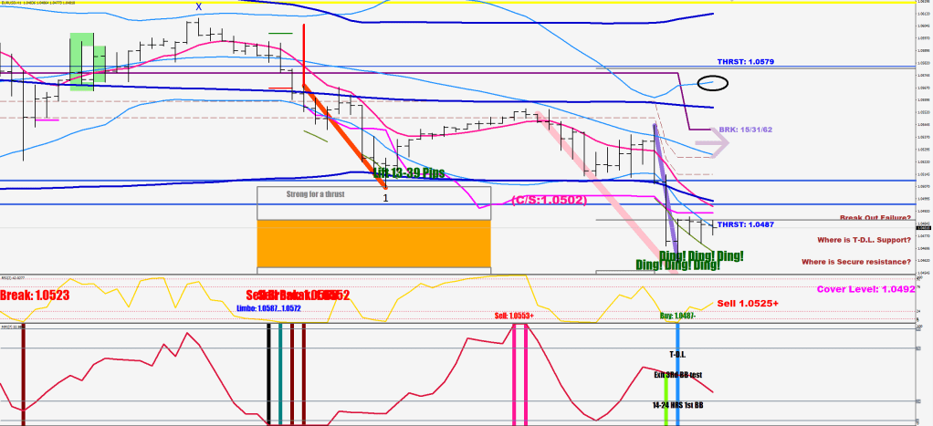Select the blue vertical bar under Buy: 1.0487-
Viewport: 933px width, 426px height.
(x=677, y=371)
